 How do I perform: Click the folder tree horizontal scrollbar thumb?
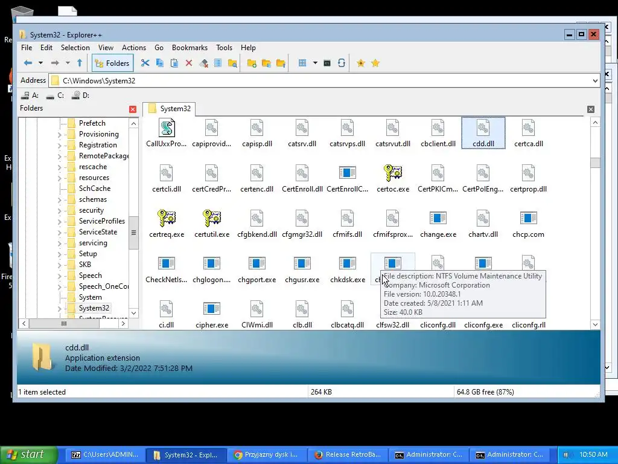(x=64, y=324)
